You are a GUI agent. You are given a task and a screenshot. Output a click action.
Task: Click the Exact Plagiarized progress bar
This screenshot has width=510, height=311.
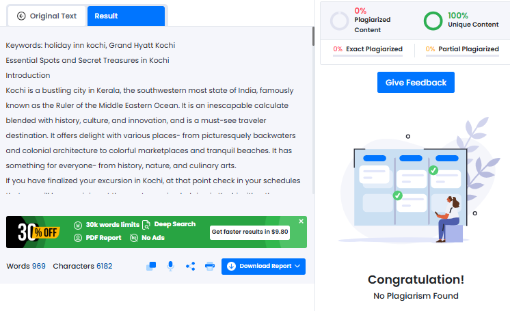(368, 56)
